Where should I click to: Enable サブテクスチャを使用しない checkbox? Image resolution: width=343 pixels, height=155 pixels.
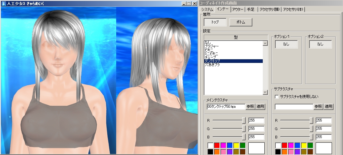(x=277, y=97)
